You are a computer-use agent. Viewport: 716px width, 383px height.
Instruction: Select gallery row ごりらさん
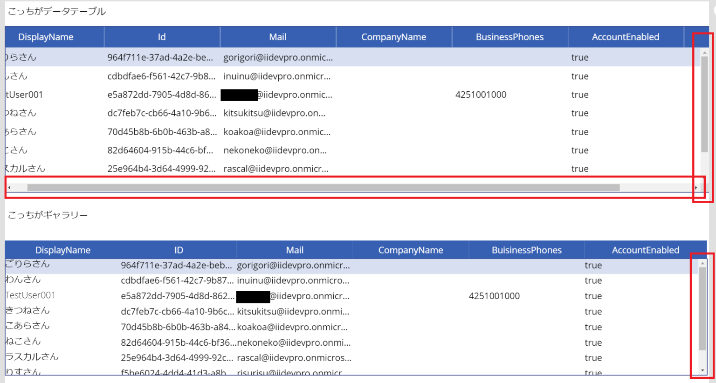28,264
